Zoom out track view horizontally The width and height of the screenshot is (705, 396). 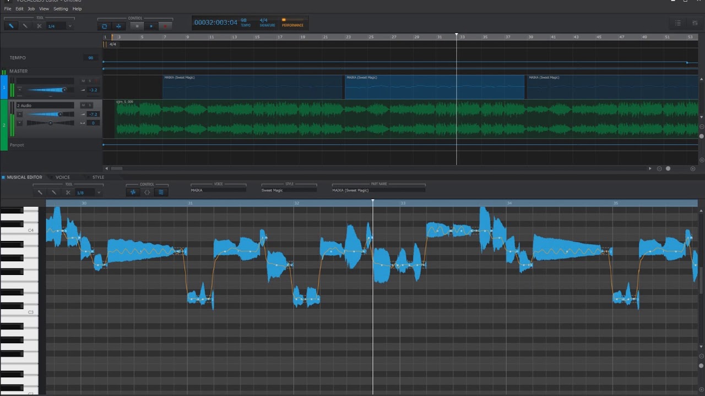pyautogui.click(x=659, y=168)
